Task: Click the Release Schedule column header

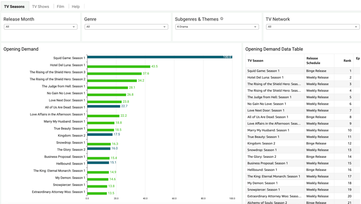Action: click(x=313, y=61)
